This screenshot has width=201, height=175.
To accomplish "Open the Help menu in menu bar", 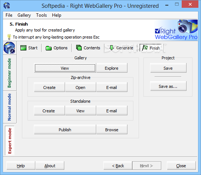I will coord(56,15).
